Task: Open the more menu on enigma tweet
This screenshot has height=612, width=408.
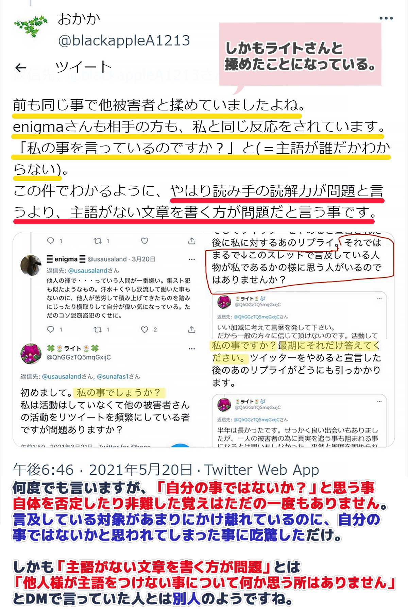Action: point(192,259)
